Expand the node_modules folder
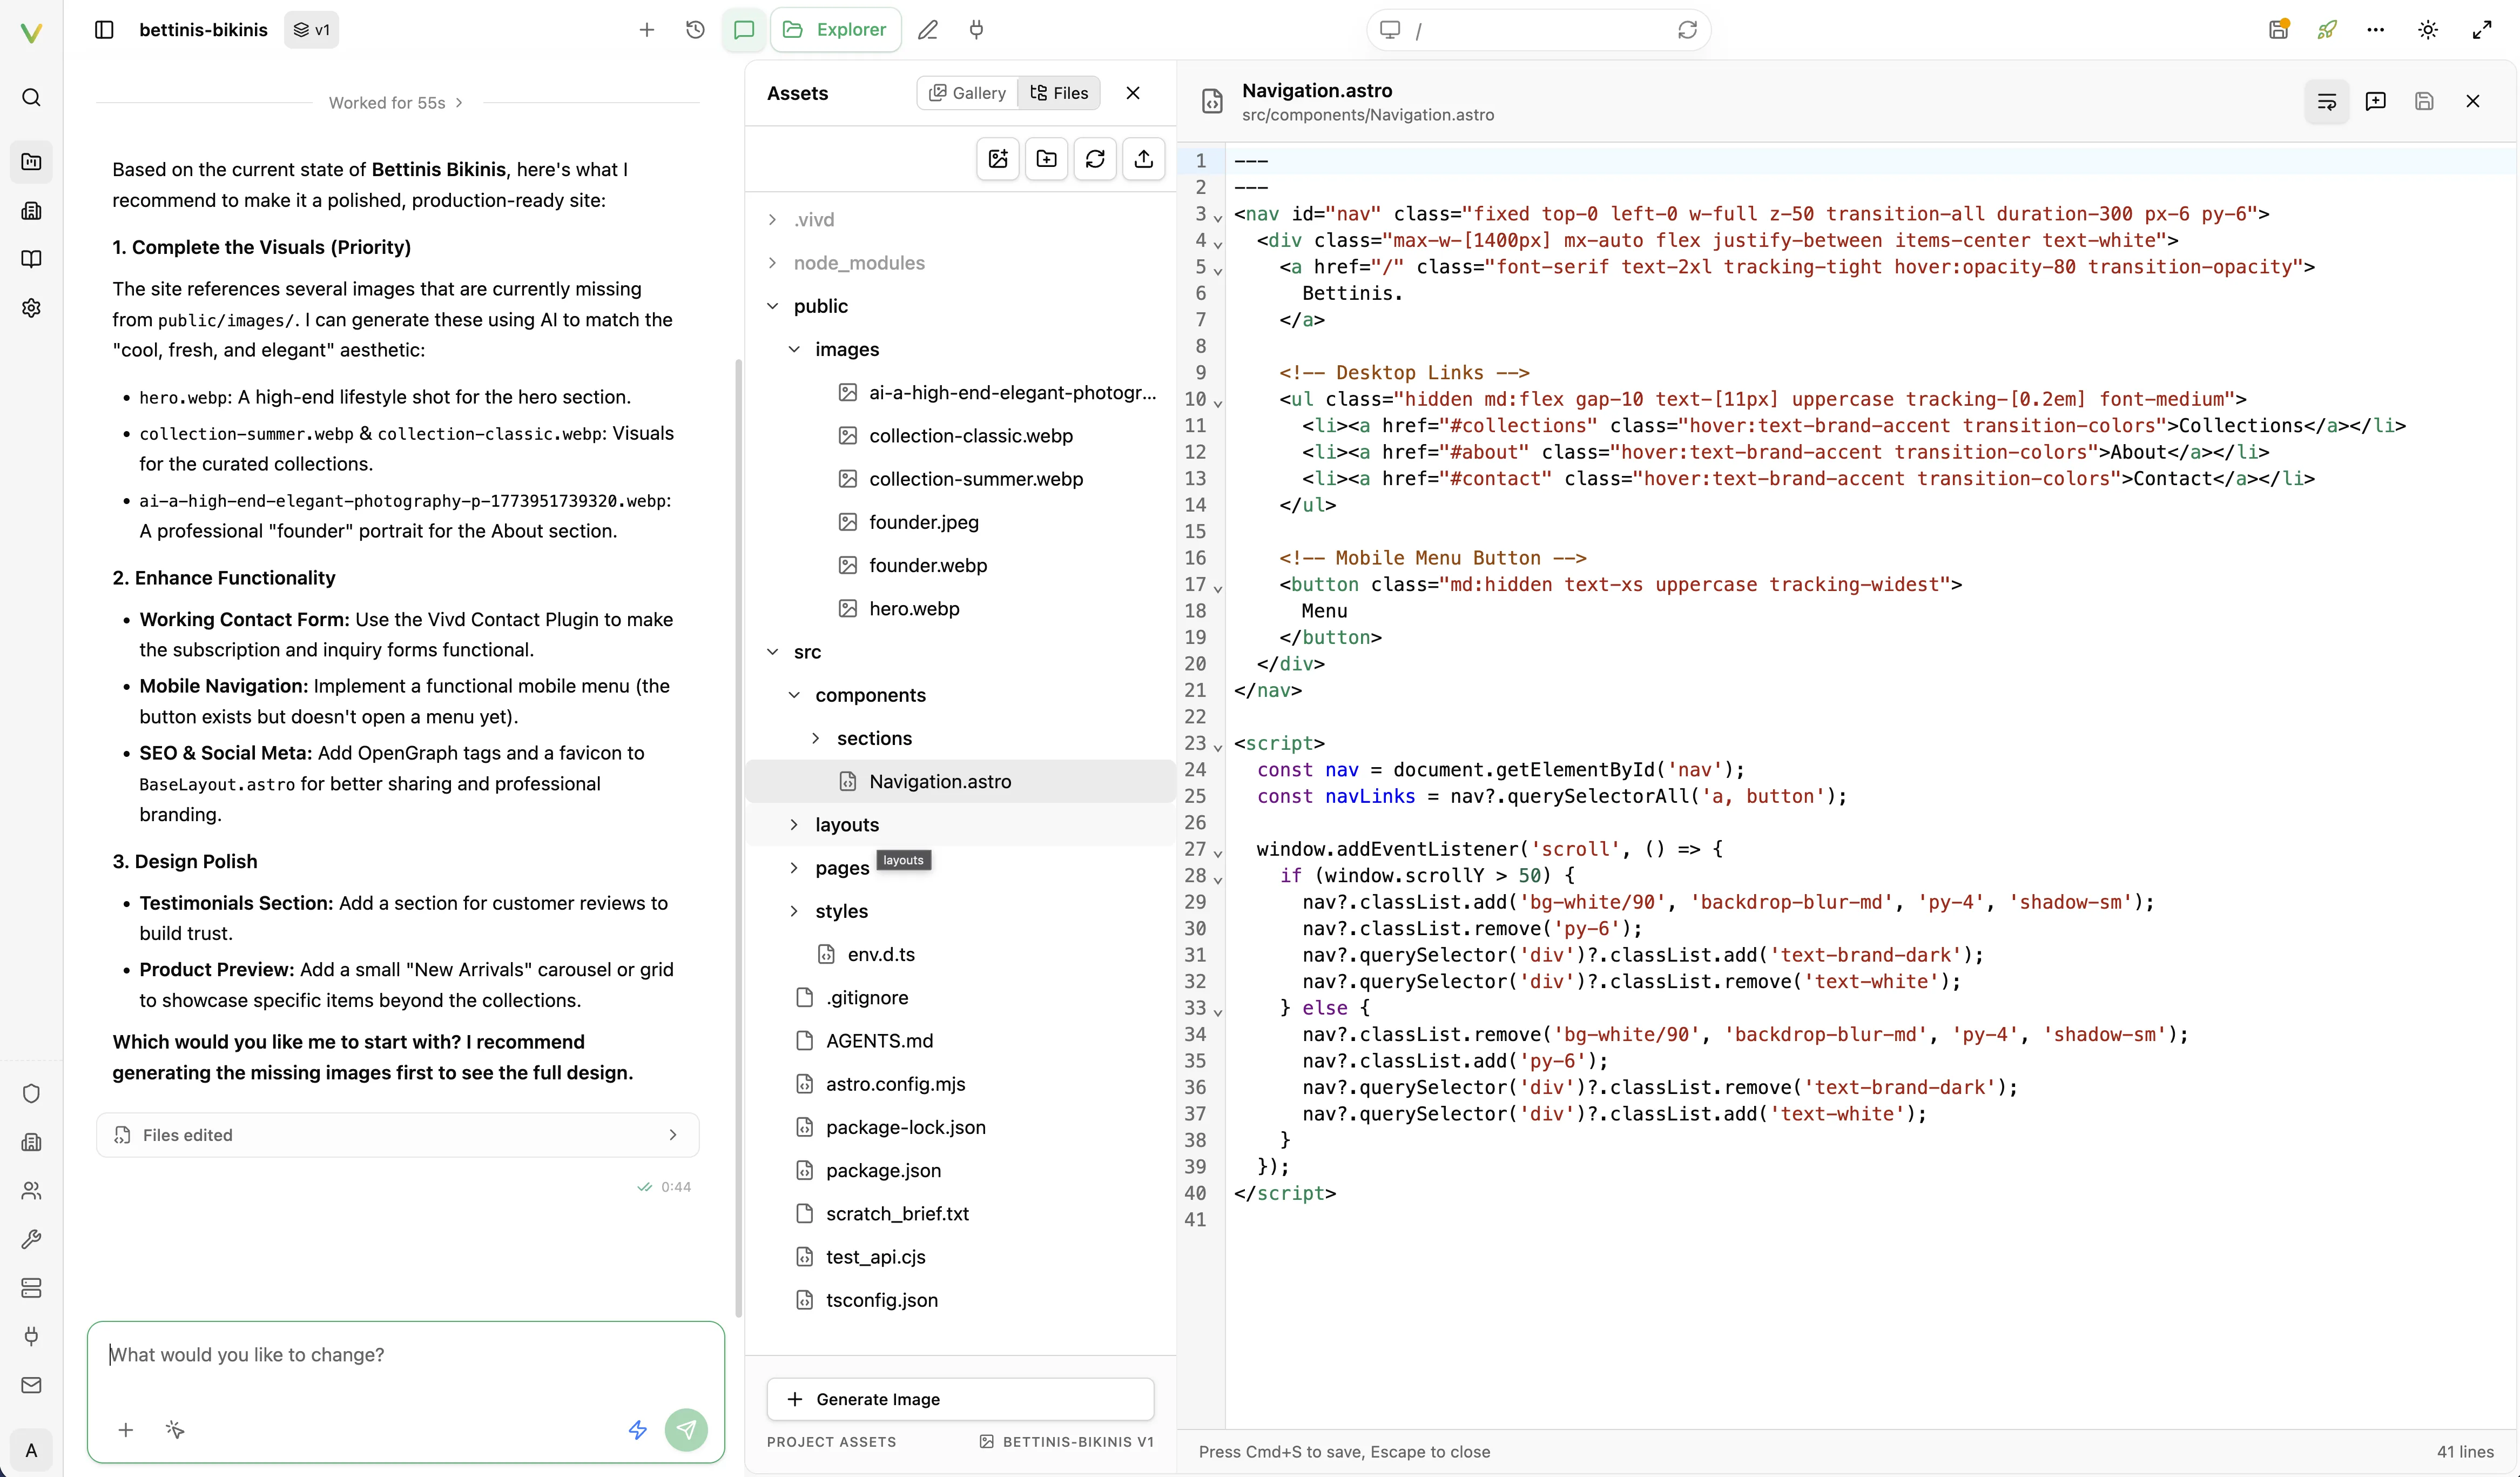2520x1477 pixels. (859, 263)
